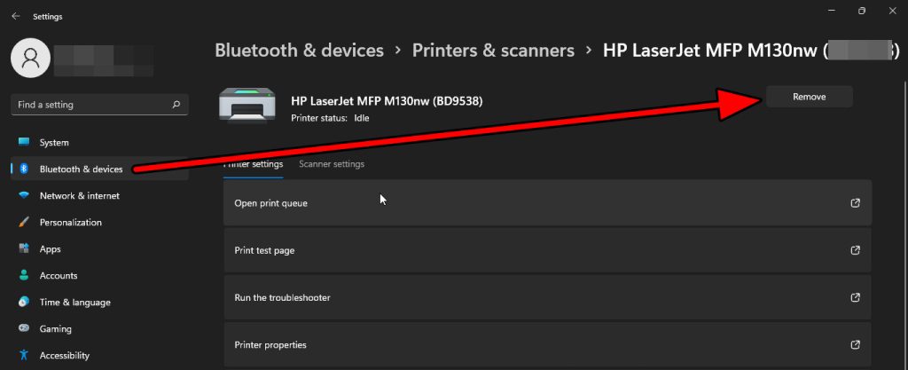908x370 pixels.
Task: Open Accounts settings
Action: [99, 276]
